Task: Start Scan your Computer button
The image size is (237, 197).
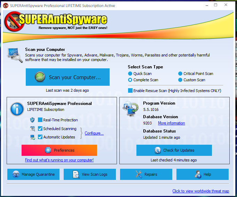Action: pyautogui.click(x=68, y=77)
